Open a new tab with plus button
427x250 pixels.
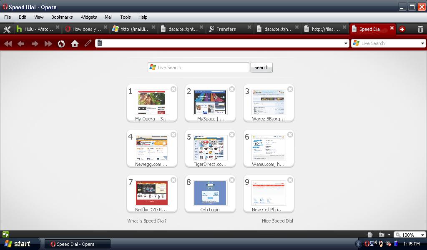point(402,29)
